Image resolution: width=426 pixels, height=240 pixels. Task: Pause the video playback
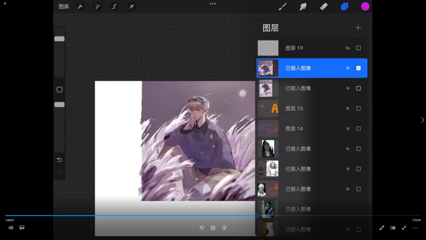click(213, 228)
